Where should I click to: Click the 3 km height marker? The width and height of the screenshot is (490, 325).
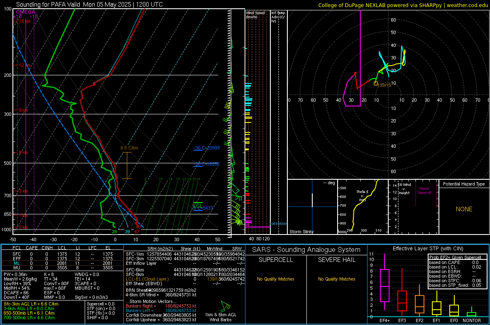pyautogui.click(x=23, y=191)
